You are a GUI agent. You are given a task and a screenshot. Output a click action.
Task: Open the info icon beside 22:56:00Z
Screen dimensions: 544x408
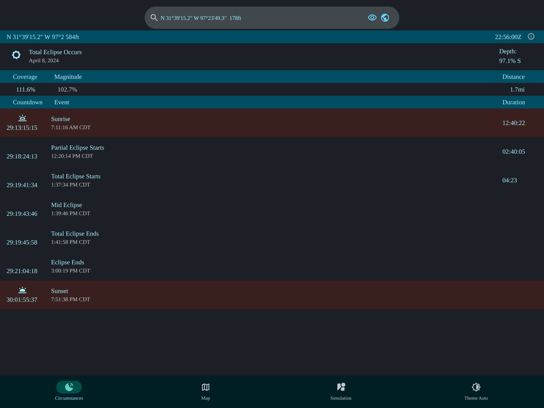531,36
